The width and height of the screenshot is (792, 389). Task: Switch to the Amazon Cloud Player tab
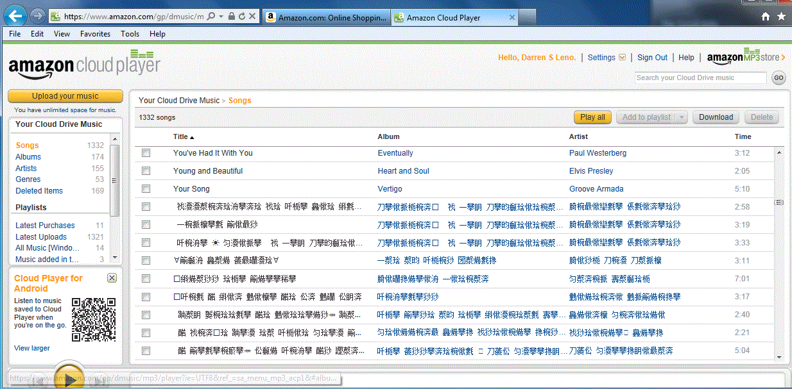tap(453, 17)
